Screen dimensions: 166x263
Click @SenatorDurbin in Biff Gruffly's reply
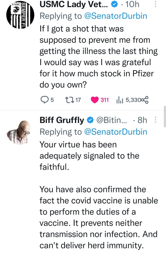coord(116,132)
